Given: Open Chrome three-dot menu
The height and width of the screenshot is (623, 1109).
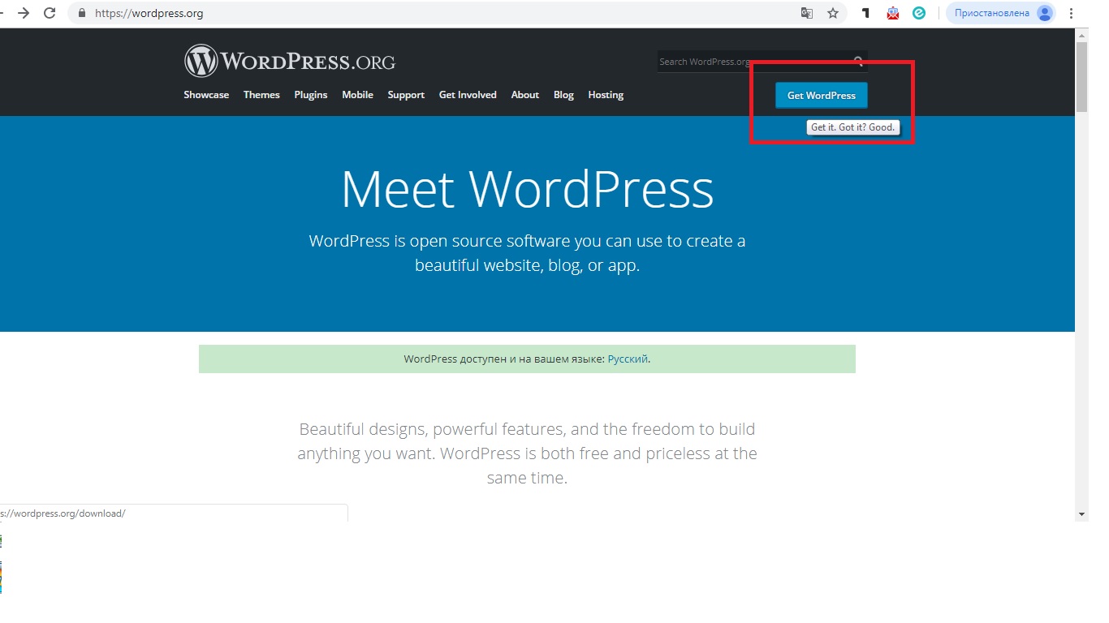Looking at the screenshot, I should pyautogui.click(x=1072, y=13).
